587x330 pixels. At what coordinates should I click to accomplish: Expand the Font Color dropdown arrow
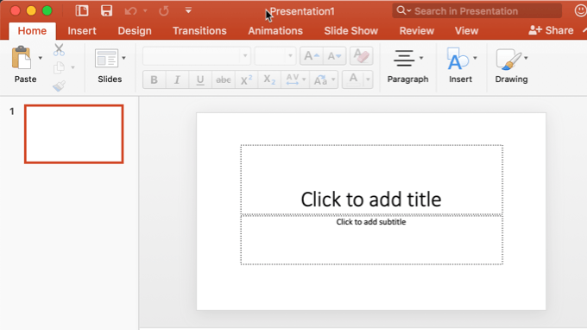(368, 79)
